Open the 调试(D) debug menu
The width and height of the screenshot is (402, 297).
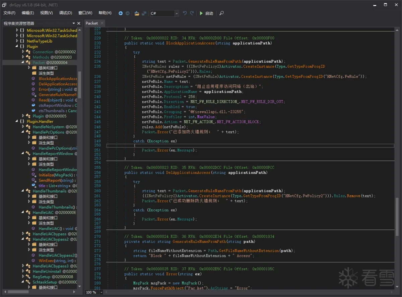tap(65, 13)
